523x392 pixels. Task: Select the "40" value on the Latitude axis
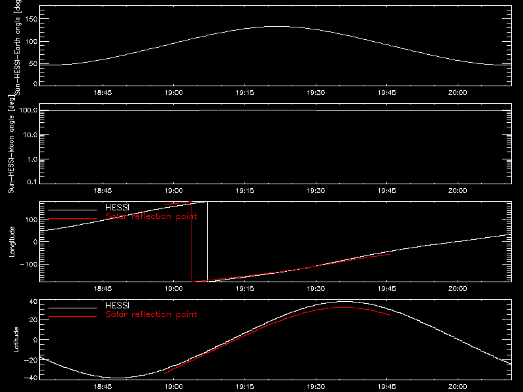(33, 302)
